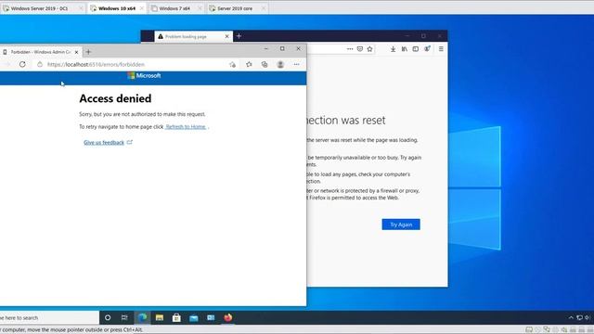
Task: Open Mail from the taskbar
Action: click(194, 317)
